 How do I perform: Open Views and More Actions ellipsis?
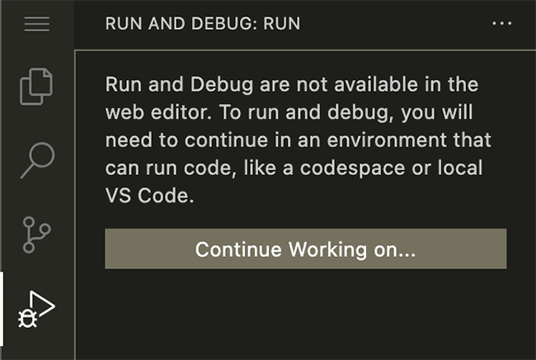(501, 23)
